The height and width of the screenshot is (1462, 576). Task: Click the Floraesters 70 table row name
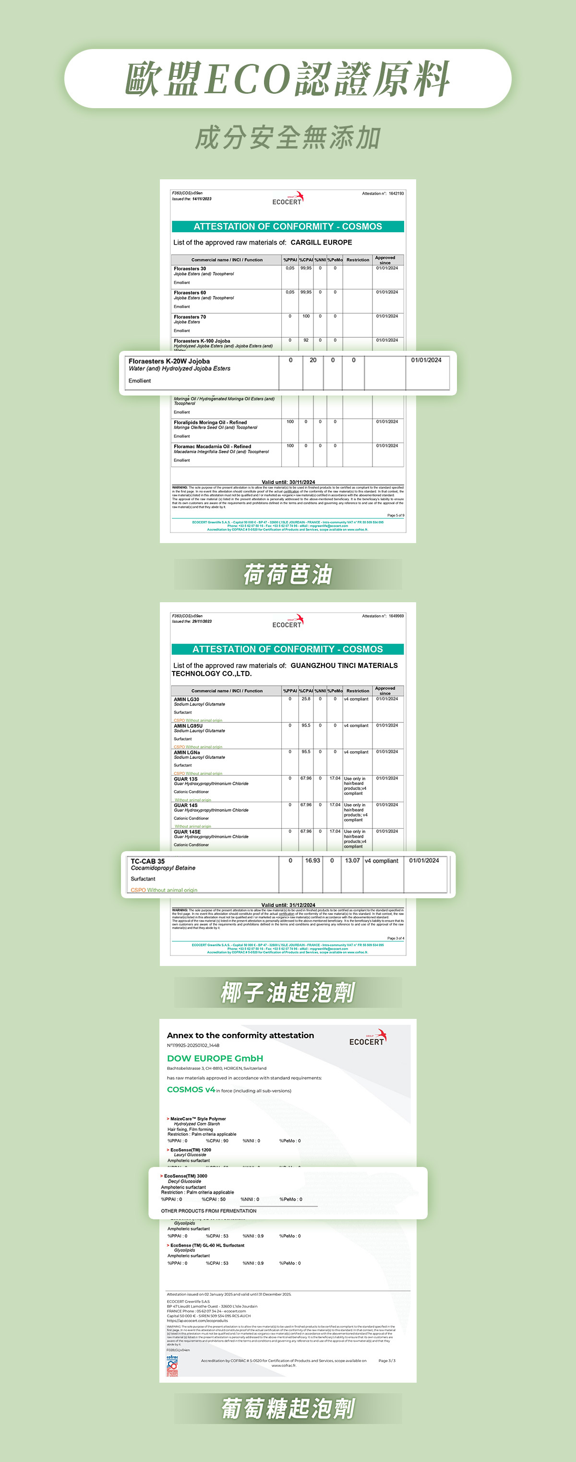coord(190,317)
